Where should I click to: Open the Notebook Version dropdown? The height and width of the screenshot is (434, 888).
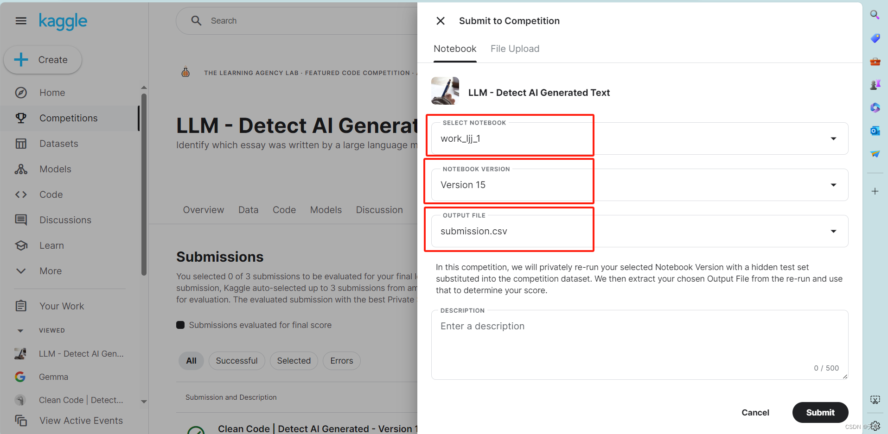[640, 185]
